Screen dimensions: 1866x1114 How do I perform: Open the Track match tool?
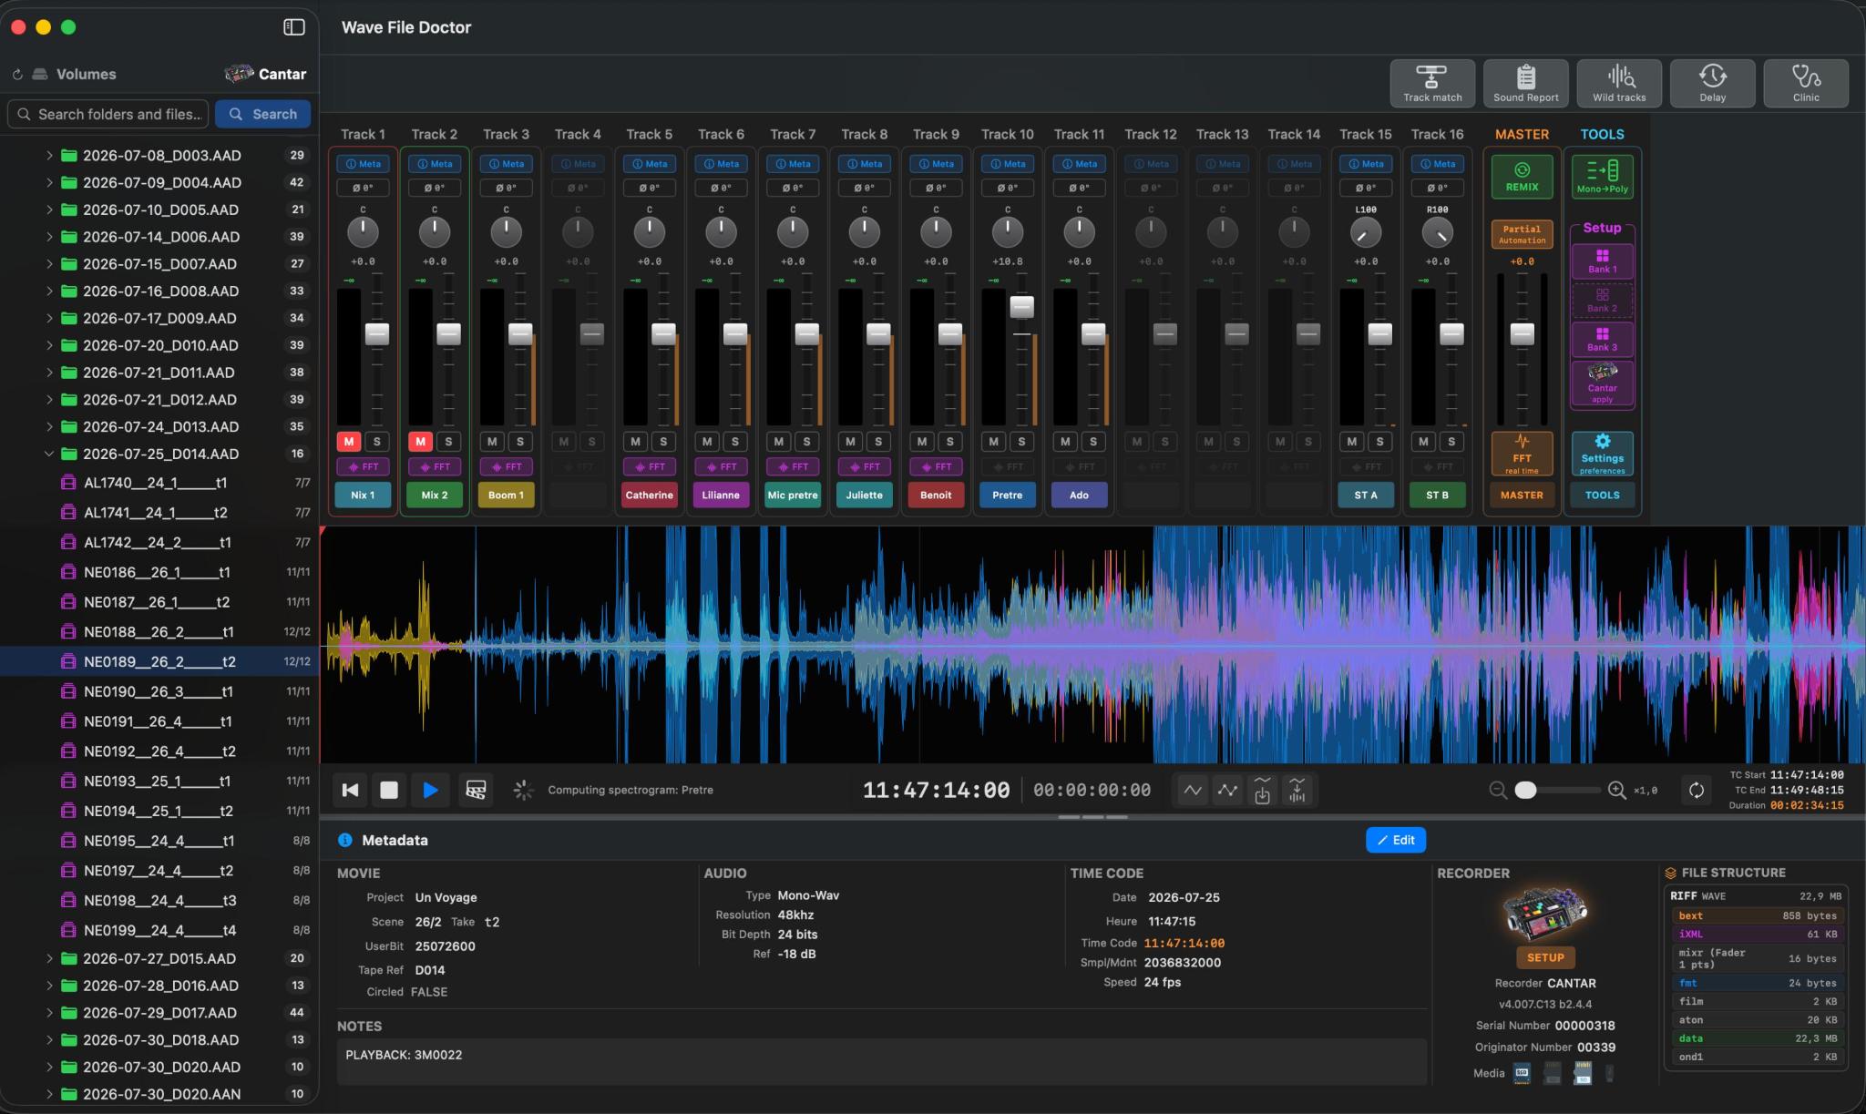point(1432,84)
